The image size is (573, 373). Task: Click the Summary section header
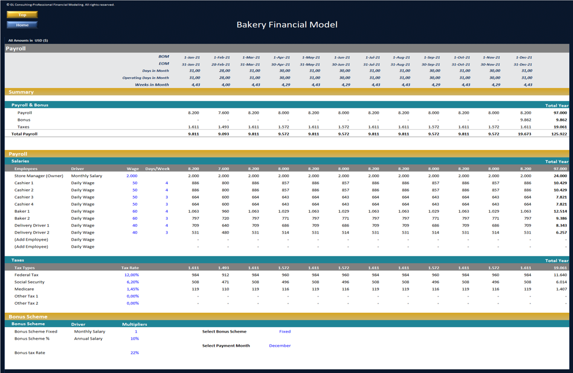pos(287,92)
